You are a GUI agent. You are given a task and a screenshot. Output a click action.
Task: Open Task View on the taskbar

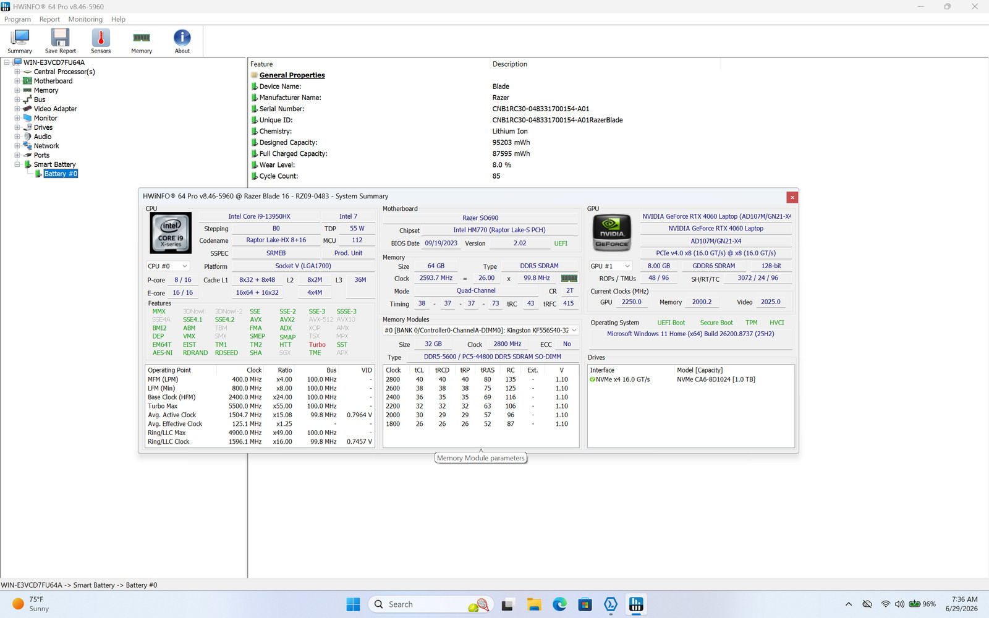coord(508,604)
